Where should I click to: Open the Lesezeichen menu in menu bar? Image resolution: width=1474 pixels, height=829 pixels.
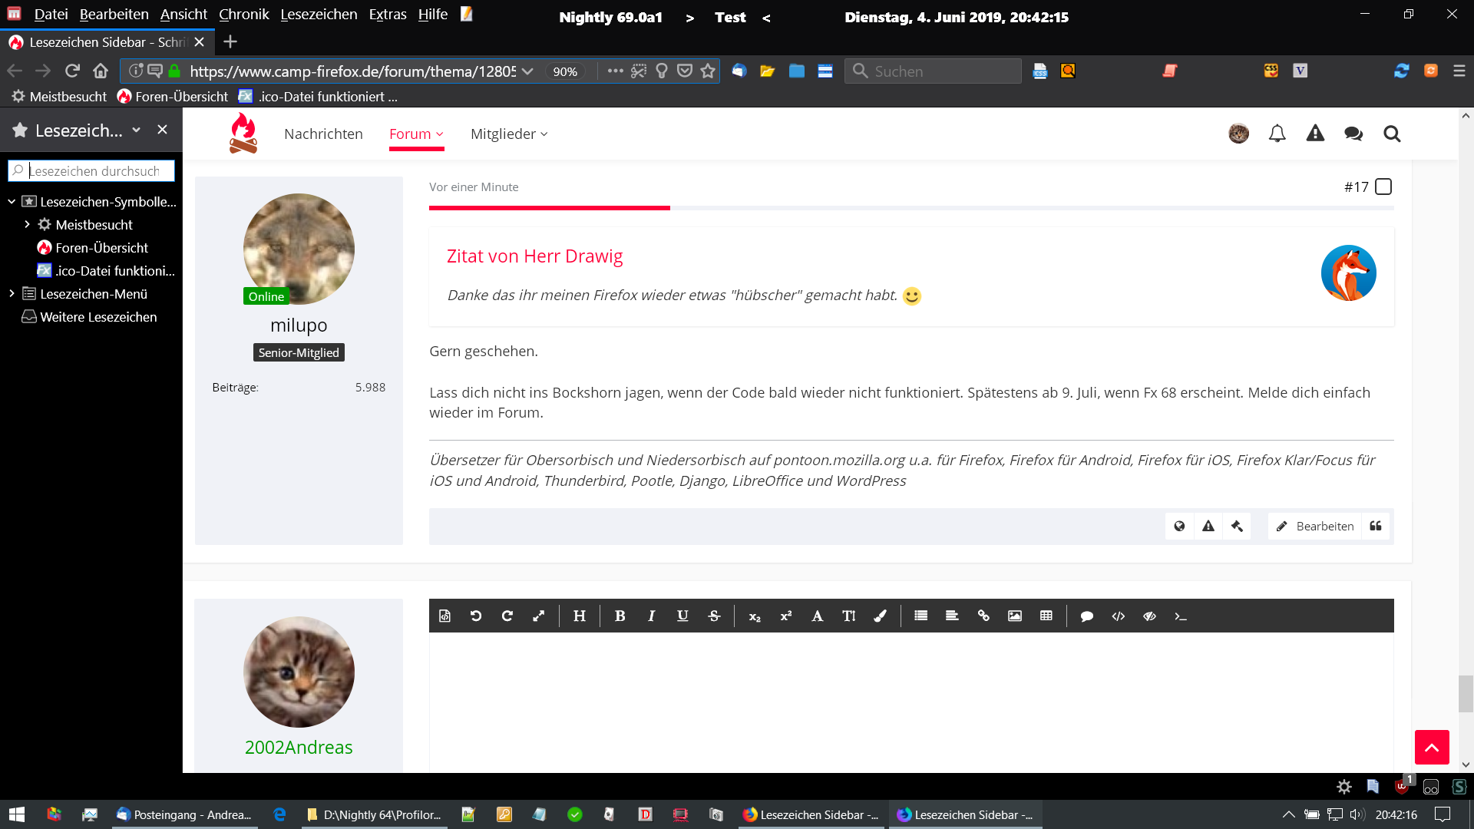point(319,14)
